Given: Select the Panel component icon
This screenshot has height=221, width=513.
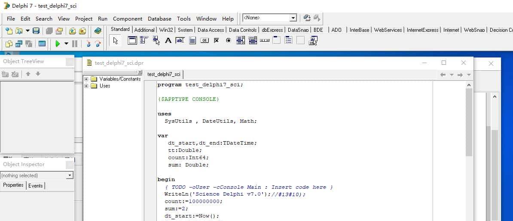Looking at the screenshot, I should click(300, 40).
